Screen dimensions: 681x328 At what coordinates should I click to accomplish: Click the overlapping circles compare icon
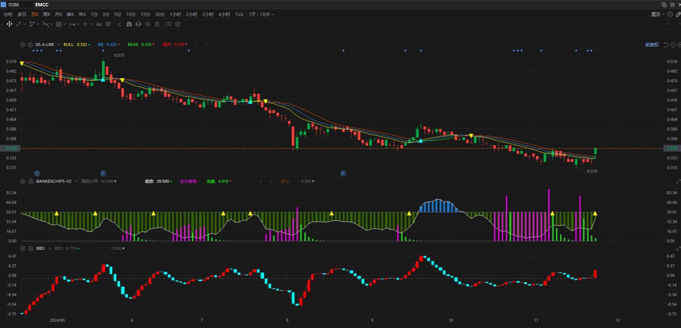click(169, 24)
